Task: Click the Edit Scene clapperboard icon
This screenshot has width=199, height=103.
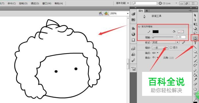Action: pos(101,13)
